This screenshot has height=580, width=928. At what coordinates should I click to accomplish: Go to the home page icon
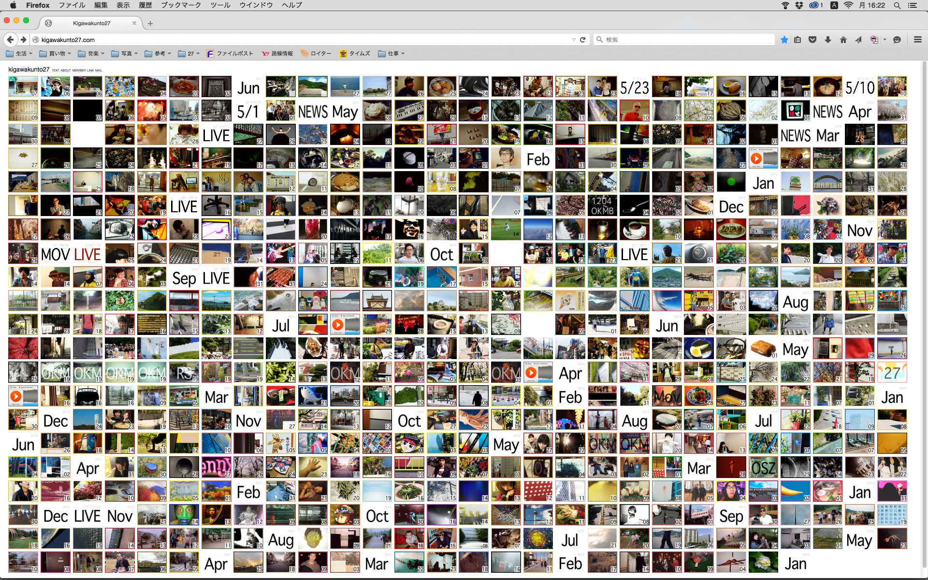[x=843, y=40]
